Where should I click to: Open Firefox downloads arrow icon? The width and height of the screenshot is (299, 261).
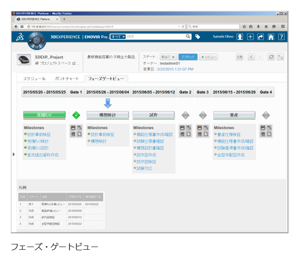pos(258,27)
